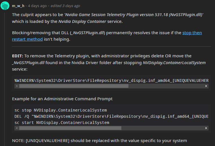Click the scrollbar thumb under the sc start command

tap(70, 128)
